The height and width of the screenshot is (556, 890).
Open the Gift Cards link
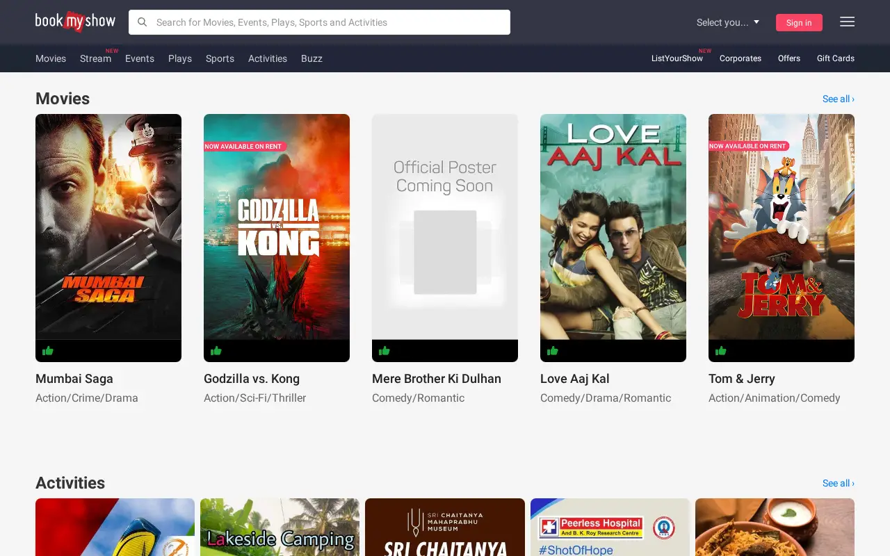[x=836, y=58]
